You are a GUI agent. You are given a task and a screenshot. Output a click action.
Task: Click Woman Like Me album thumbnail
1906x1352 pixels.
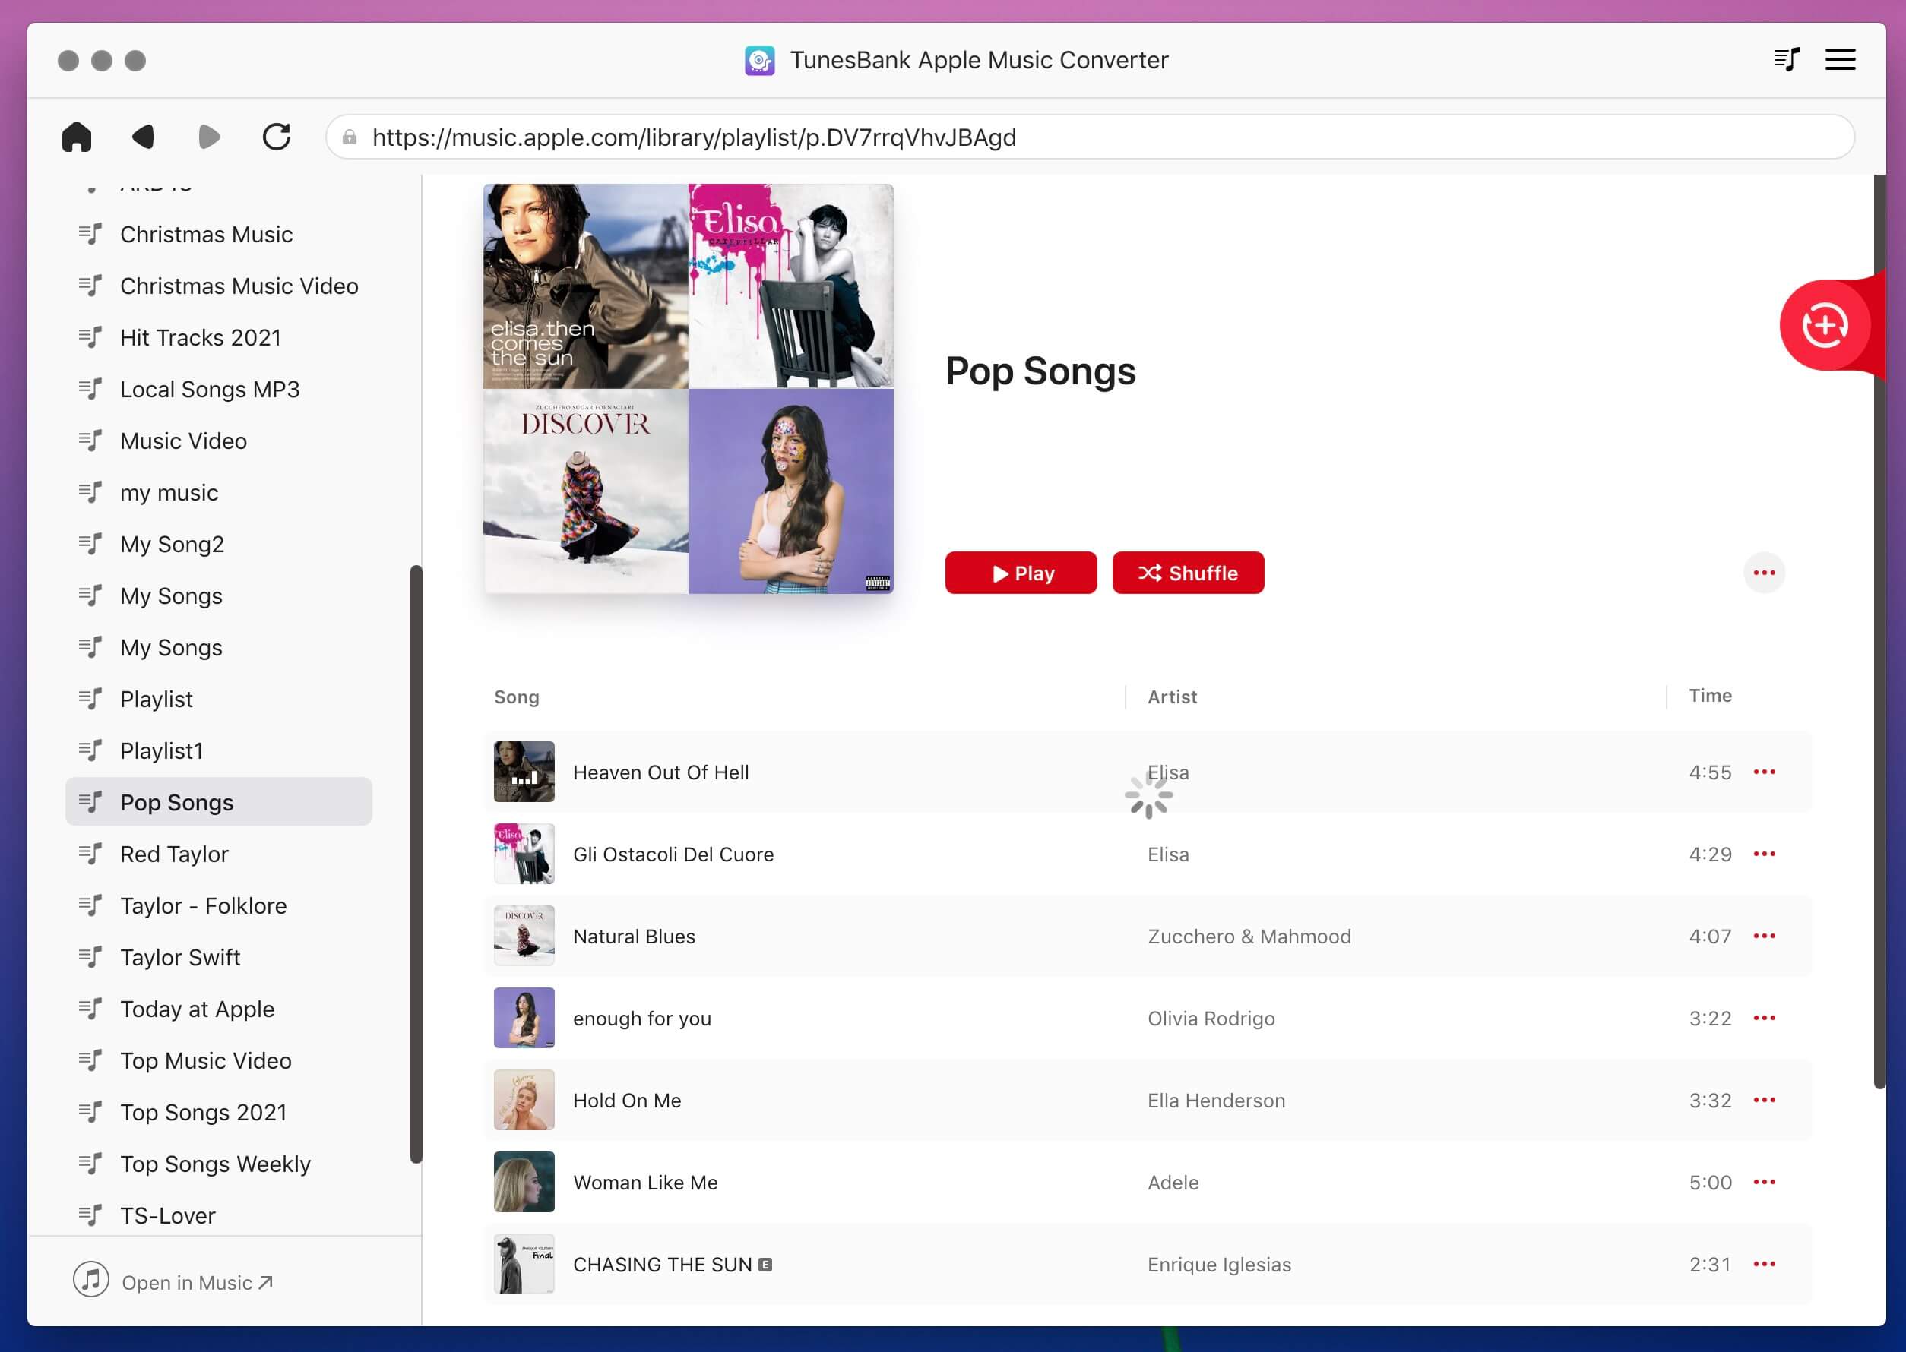524,1182
